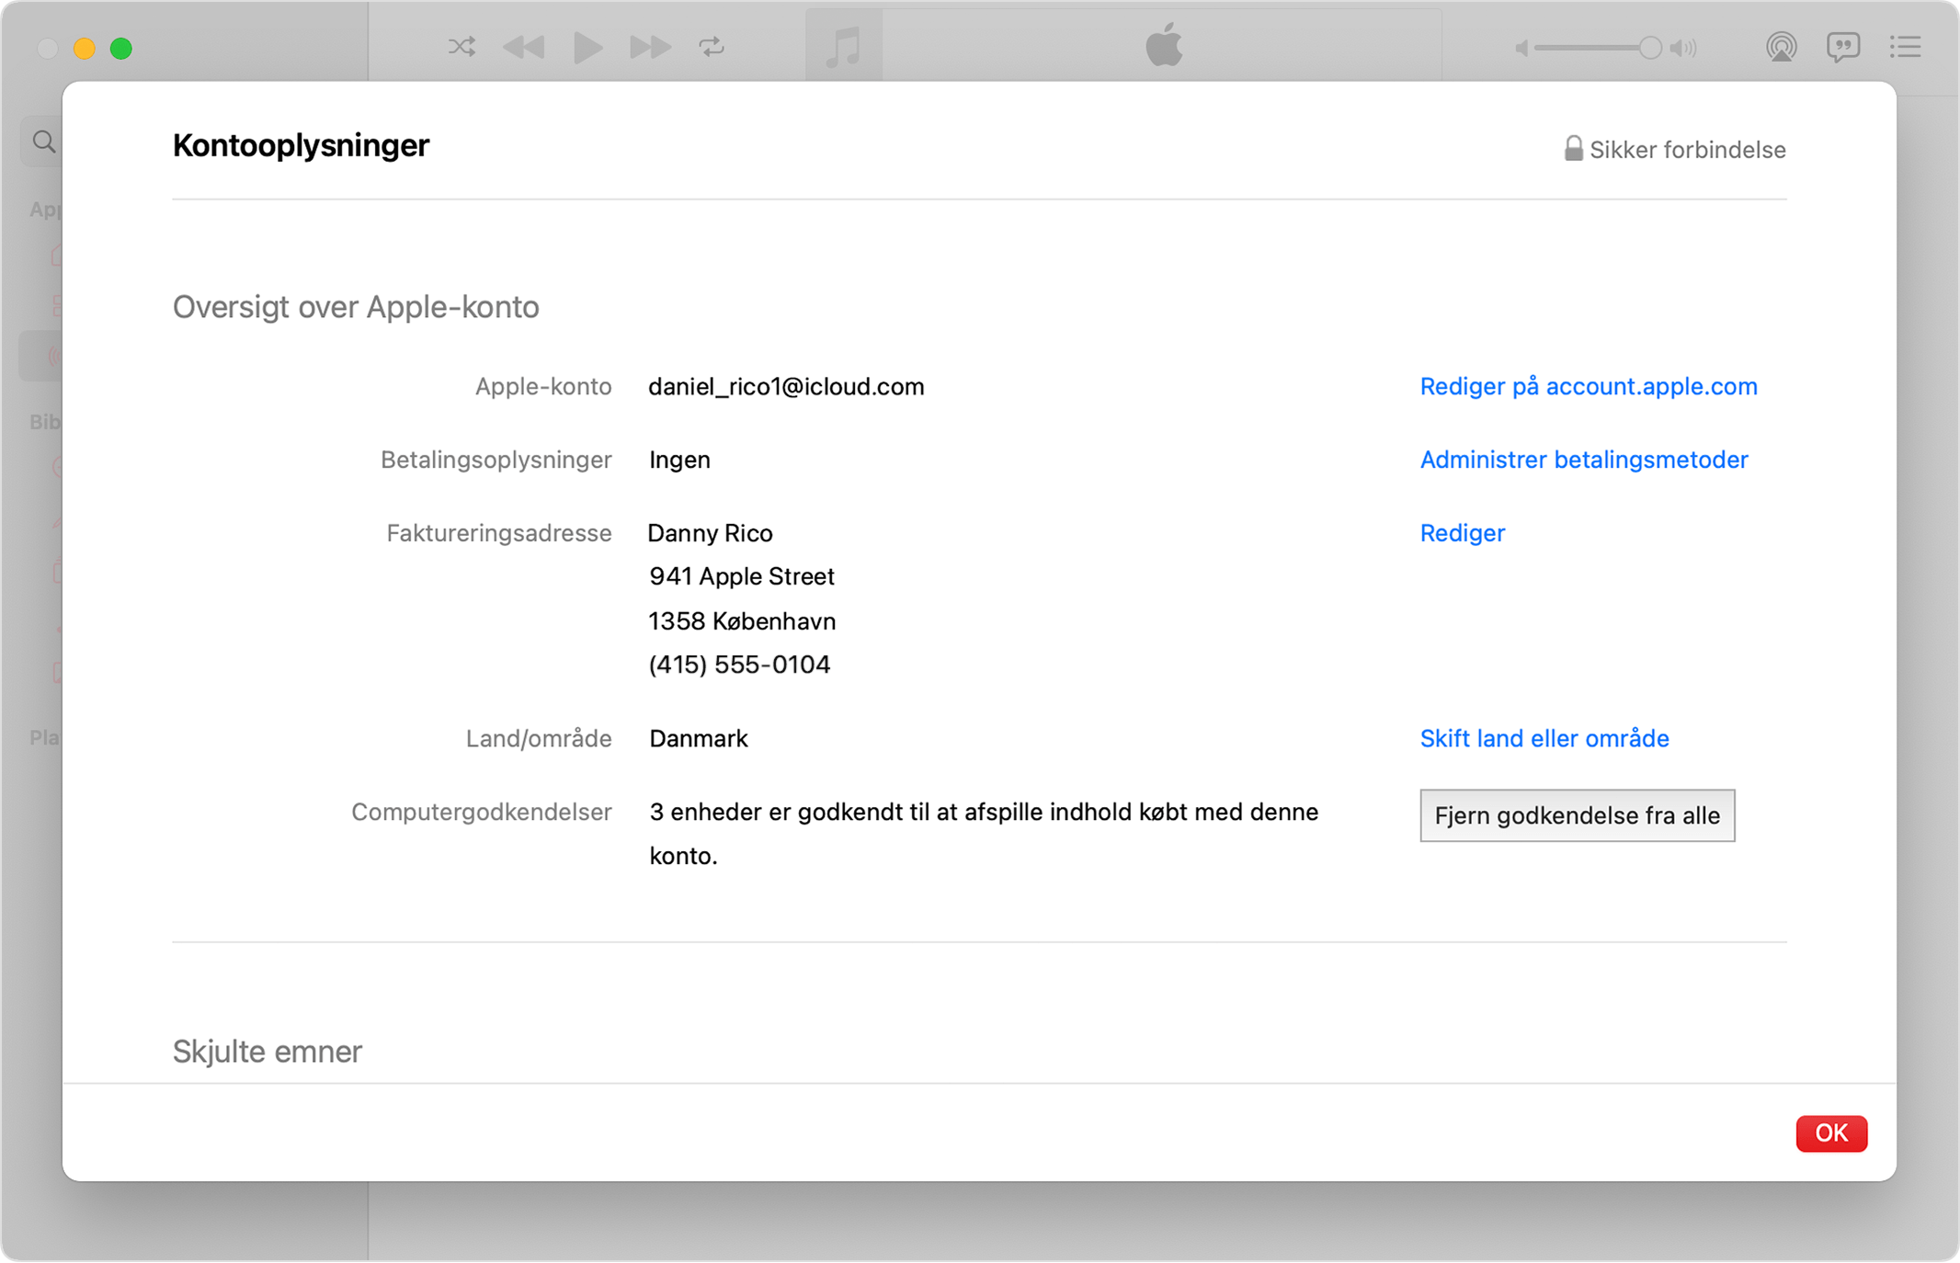This screenshot has width=1960, height=1263.
Task: Skip to the previous track
Action: [524, 47]
